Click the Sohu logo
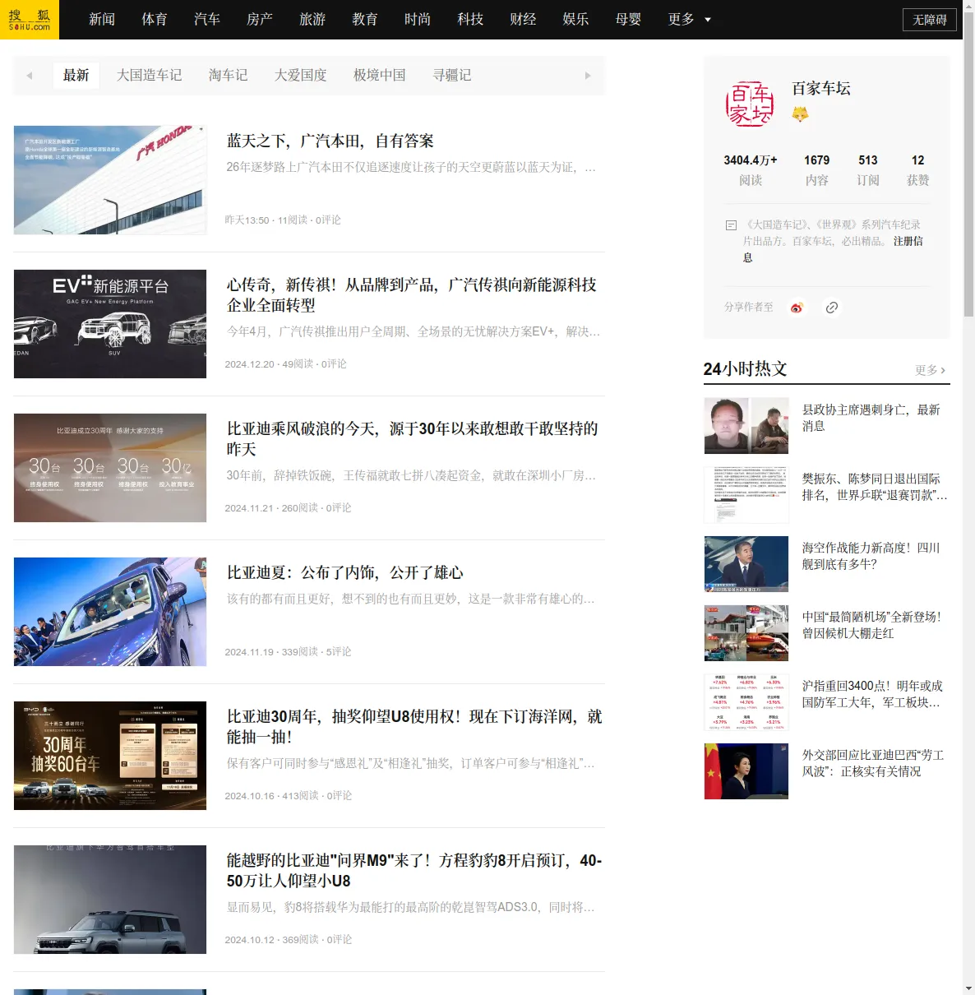 point(30,20)
